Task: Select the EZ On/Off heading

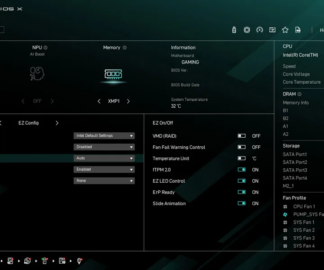Action: 163,123
